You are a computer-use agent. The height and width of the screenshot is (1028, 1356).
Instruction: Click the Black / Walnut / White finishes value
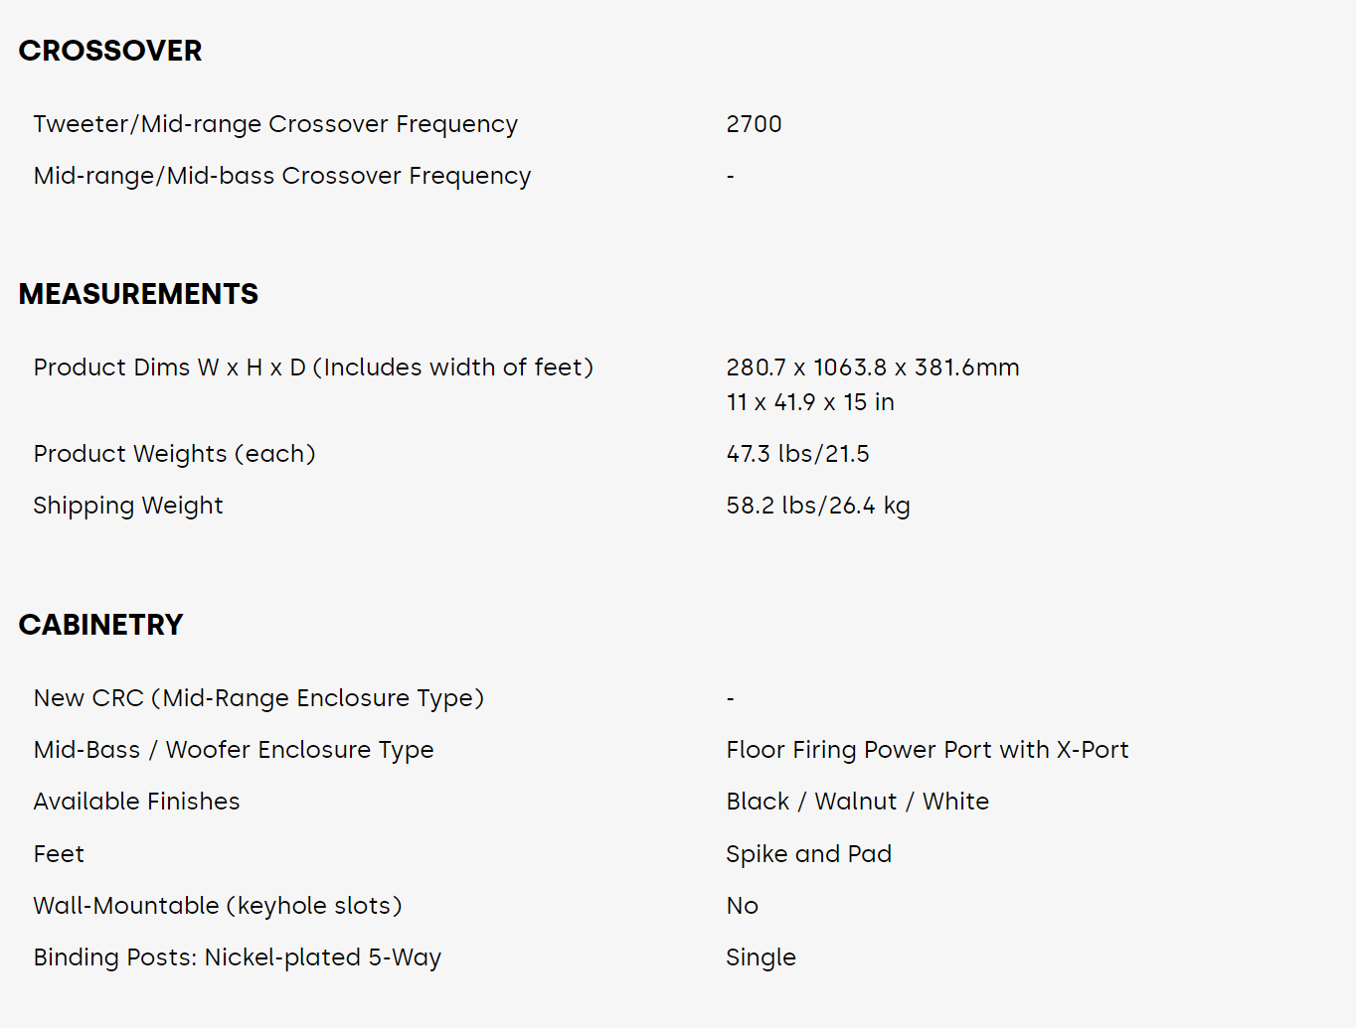point(857,802)
